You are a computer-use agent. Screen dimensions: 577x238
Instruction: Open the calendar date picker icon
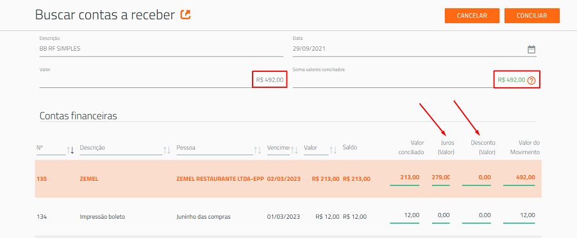(x=531, y=49)
